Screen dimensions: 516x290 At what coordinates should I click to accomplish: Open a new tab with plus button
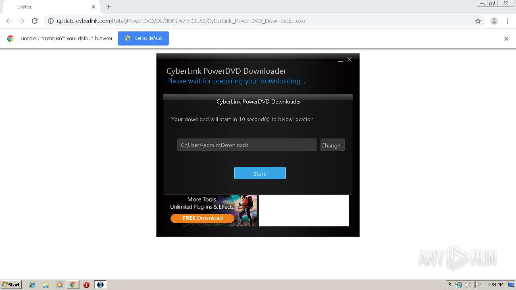click(x=109, y=7)
